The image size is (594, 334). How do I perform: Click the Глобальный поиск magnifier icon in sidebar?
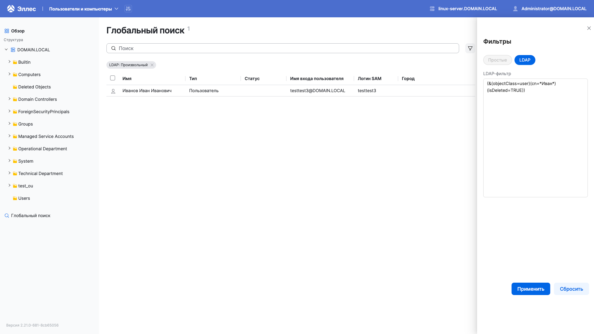(7, 216)
